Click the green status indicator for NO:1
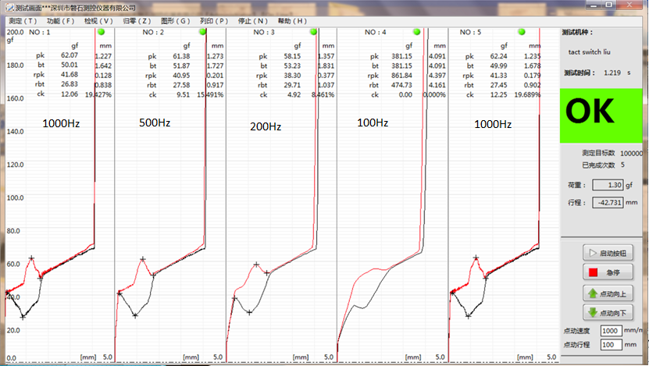Screen dimensions: 649x366 (101, 32)
